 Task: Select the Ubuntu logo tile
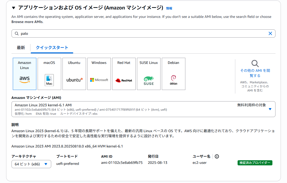[x=74, y=74]
